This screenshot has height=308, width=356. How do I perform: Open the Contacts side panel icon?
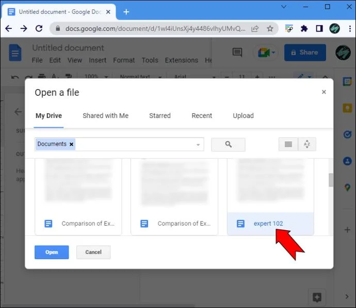347,161
